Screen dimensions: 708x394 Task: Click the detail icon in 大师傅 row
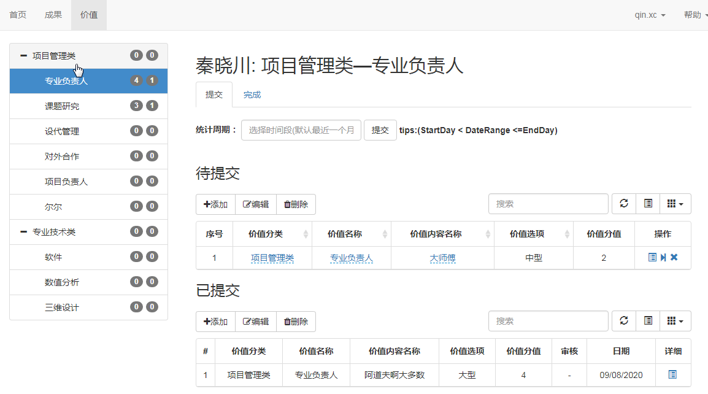pyautogui.click(x=652, y=258)
